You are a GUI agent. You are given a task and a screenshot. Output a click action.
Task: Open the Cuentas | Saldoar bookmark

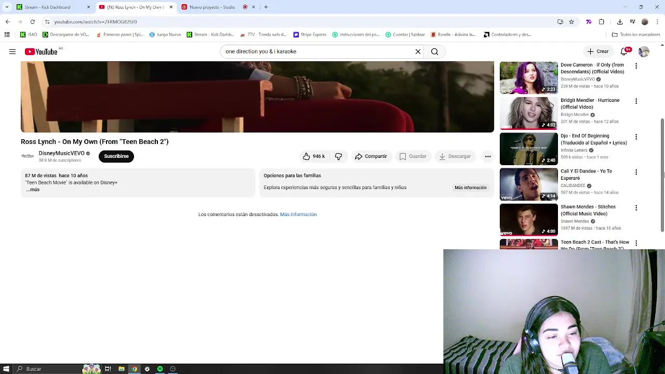pyautogui.click(x=405, y=35)
